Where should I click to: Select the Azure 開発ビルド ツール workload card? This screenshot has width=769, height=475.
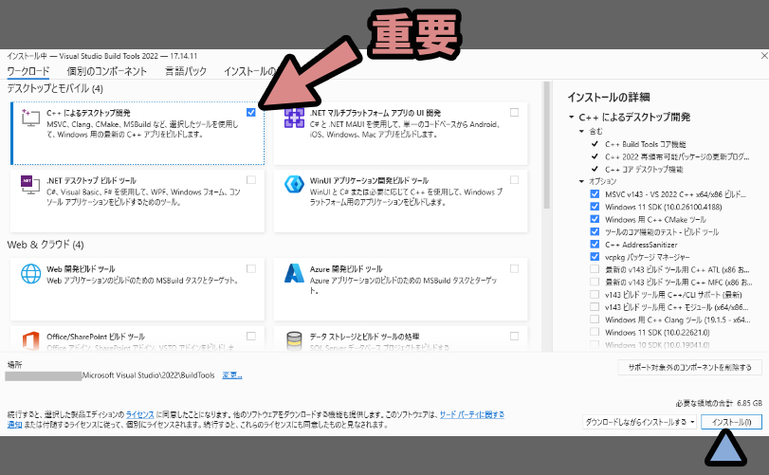point(401,289)
